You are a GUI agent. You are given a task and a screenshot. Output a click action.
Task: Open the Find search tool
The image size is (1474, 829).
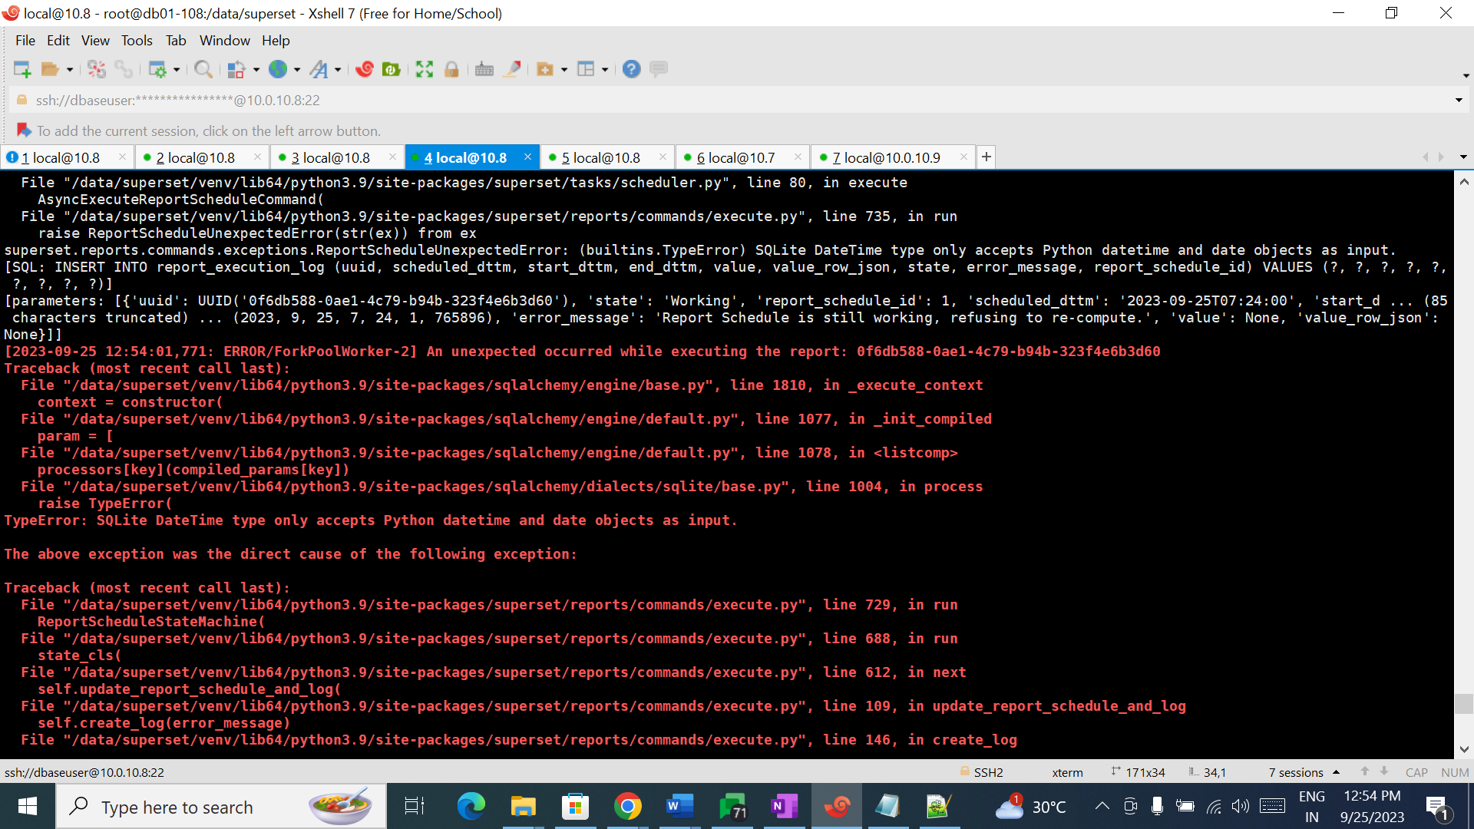[203, 69]
